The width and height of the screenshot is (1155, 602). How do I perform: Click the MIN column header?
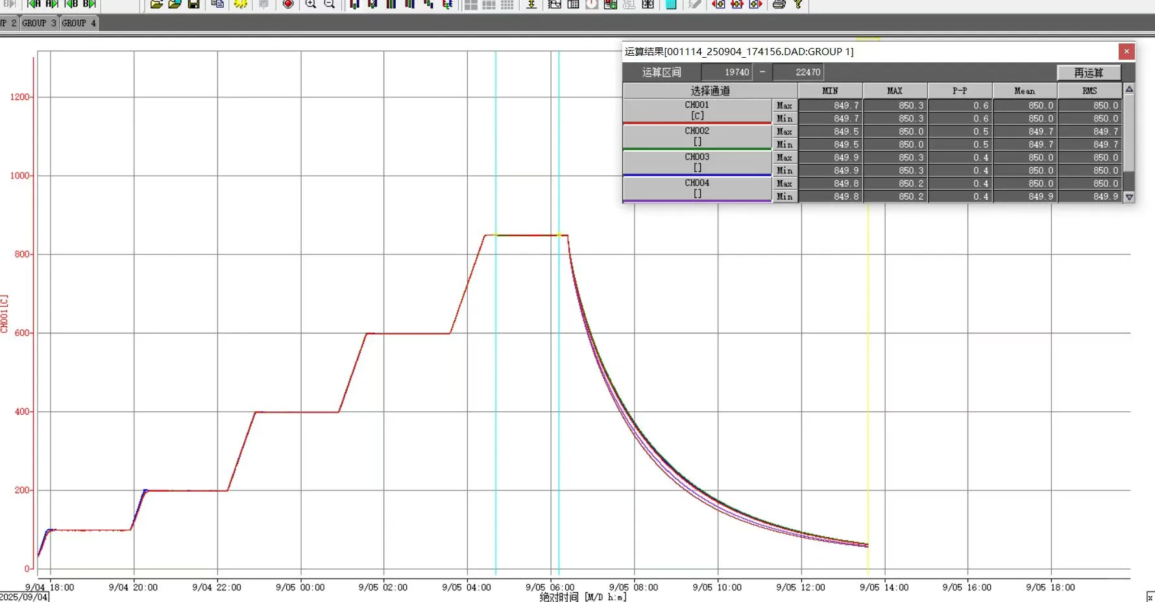(830, 91)
